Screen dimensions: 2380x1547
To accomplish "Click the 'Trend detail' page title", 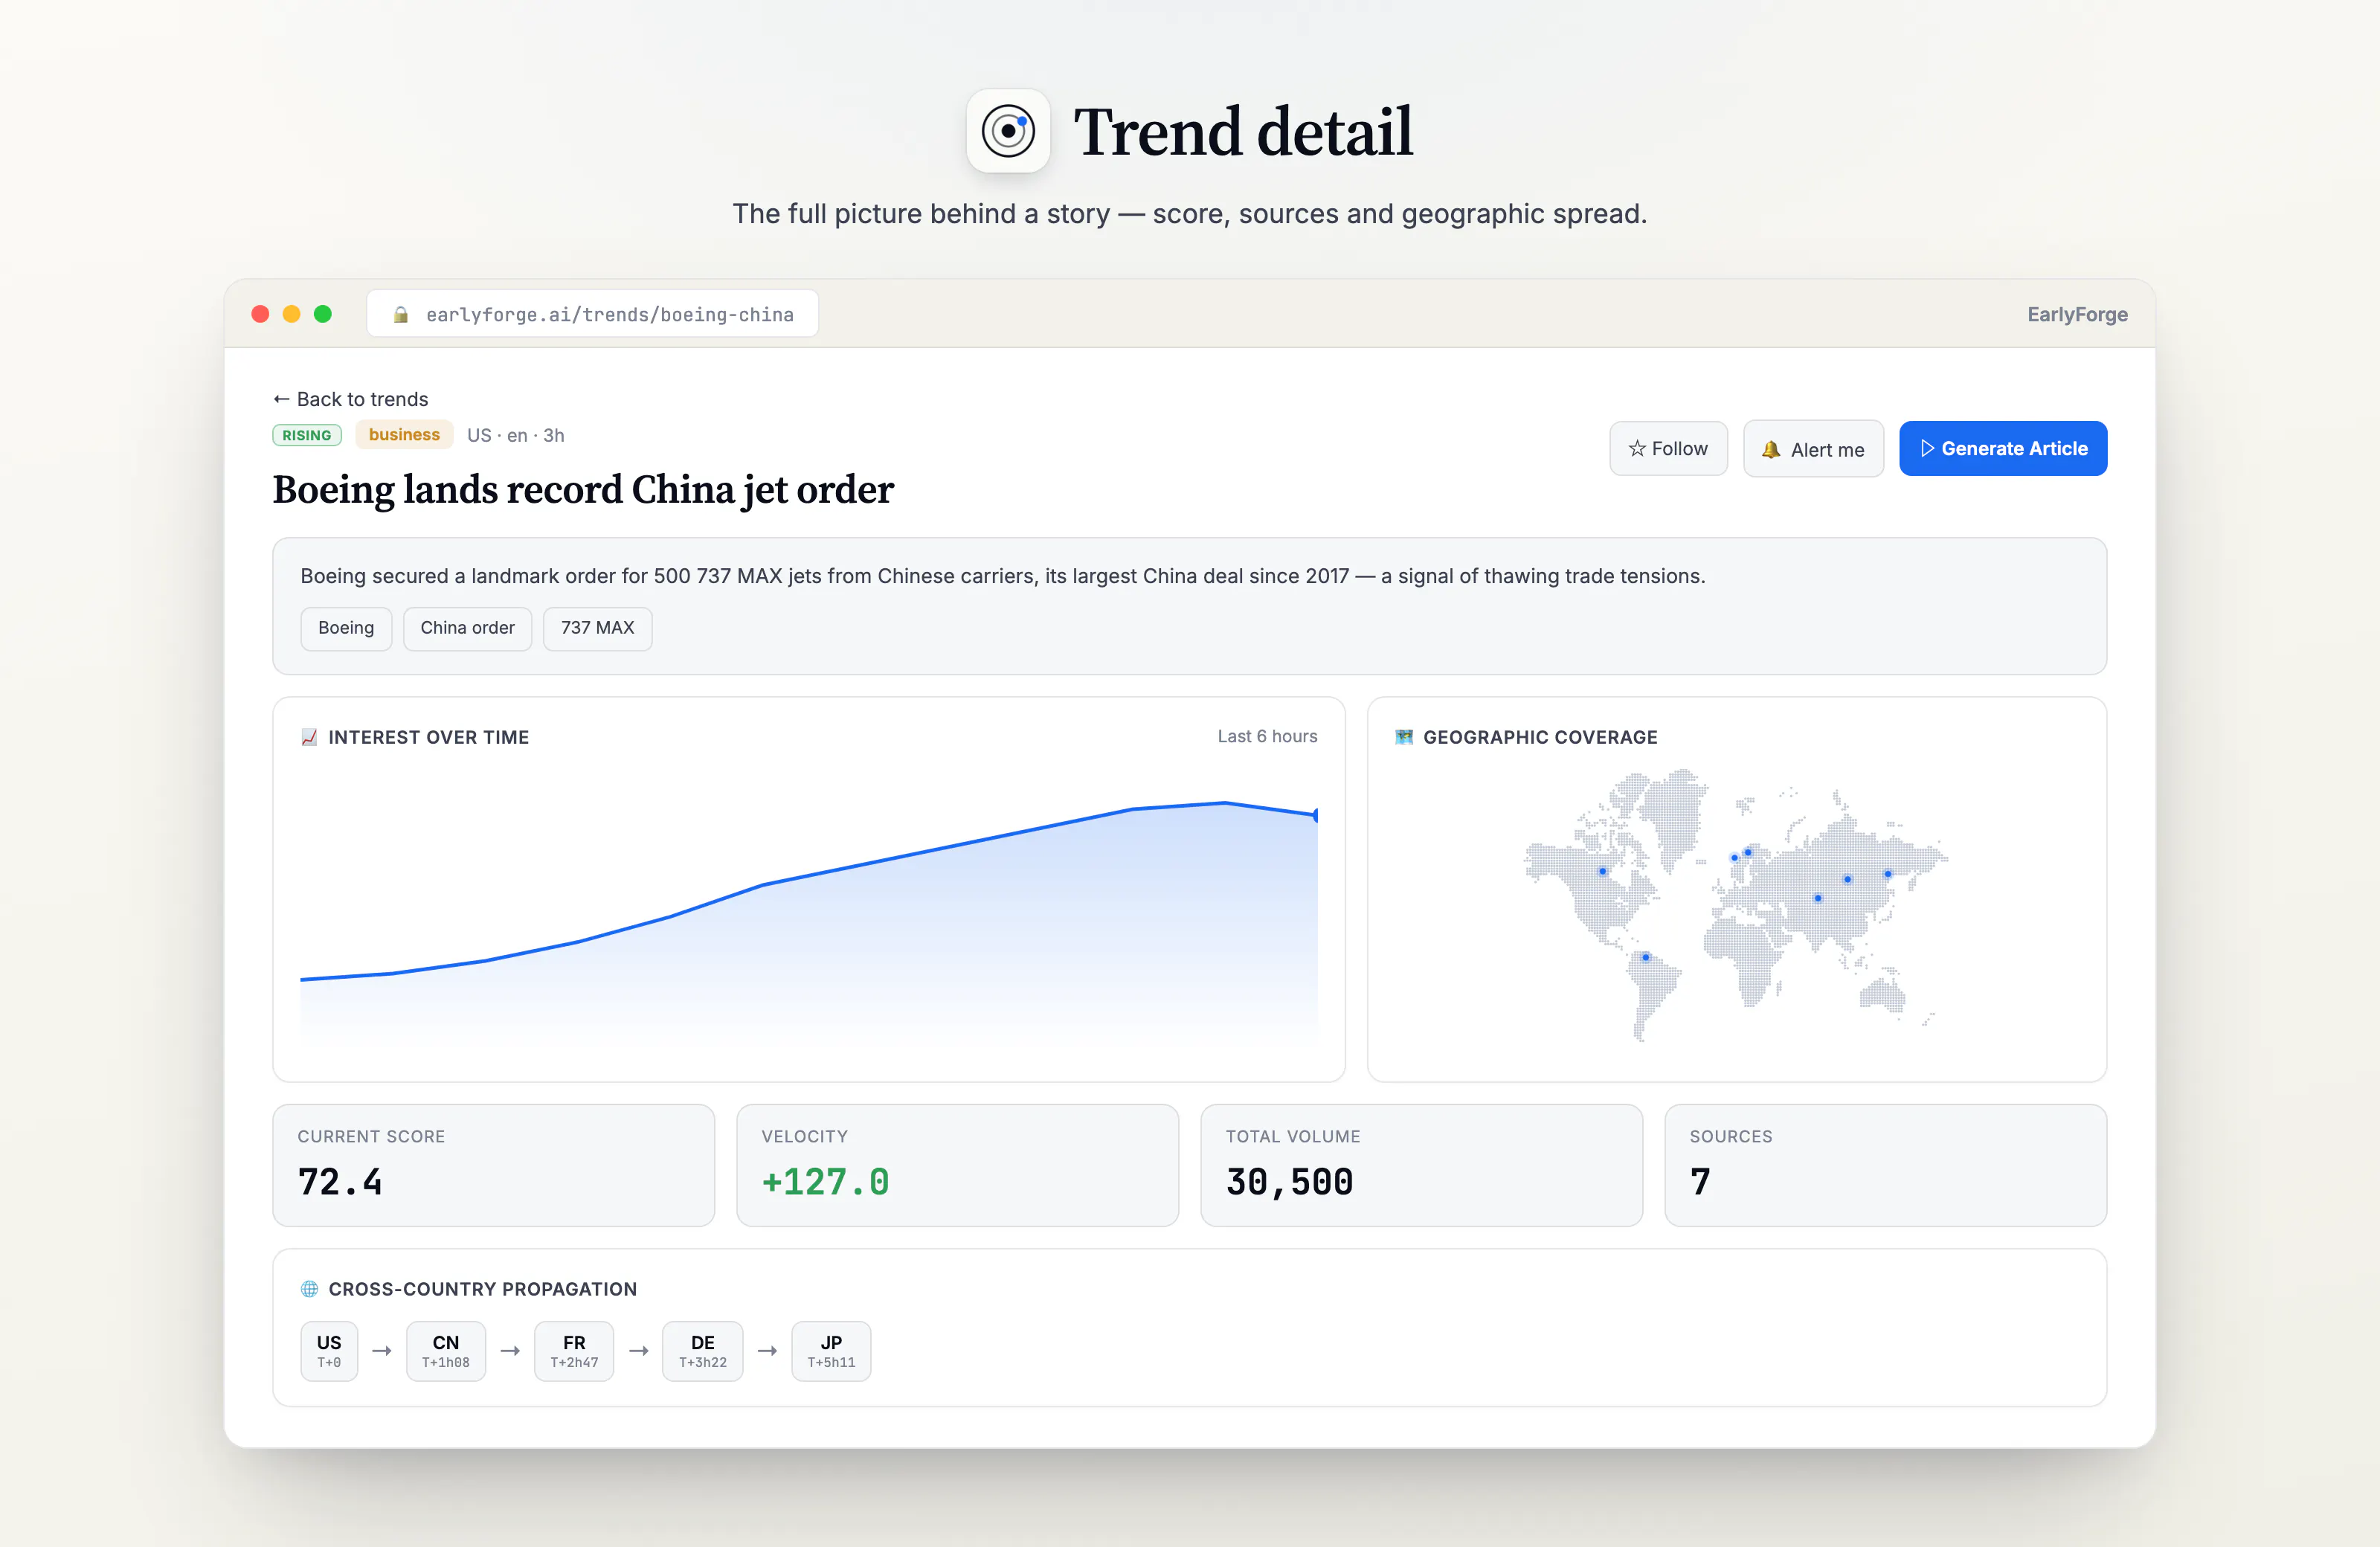I will (x=1243, y=131).
